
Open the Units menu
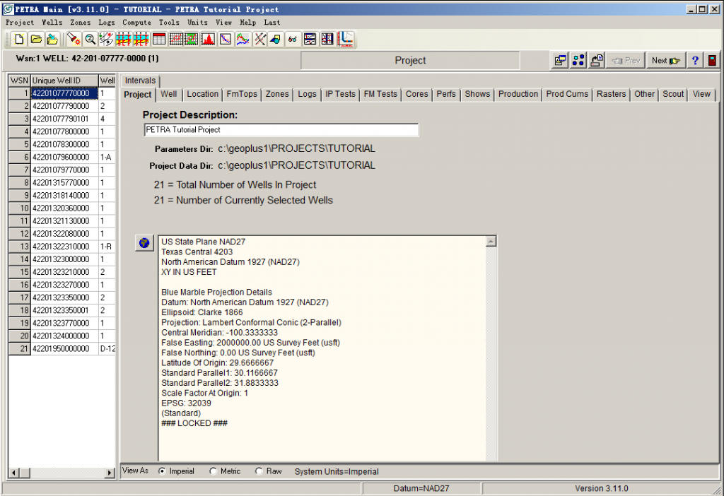[198, 22]
